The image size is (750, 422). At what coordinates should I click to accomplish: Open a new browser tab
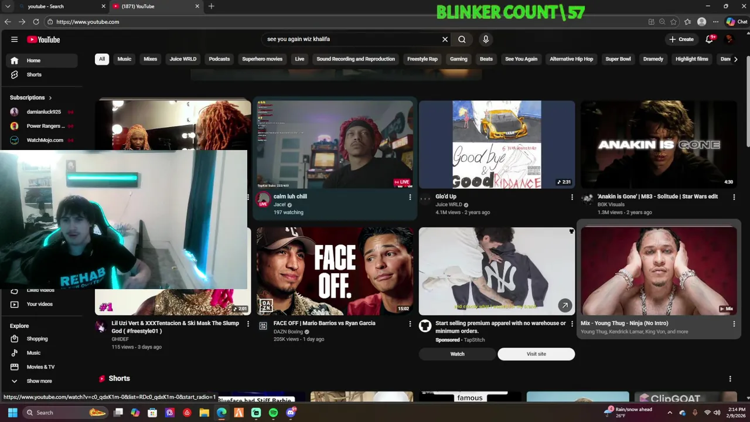[x=211, y=6]
